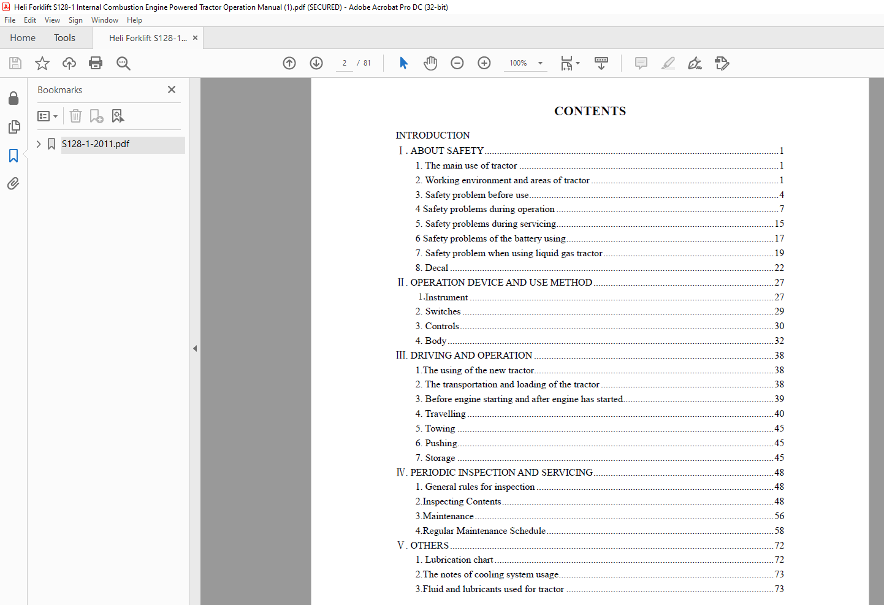The image size is (884, 605).
Task: Switch to the Tools tab
Action: [x=64, y=38]
